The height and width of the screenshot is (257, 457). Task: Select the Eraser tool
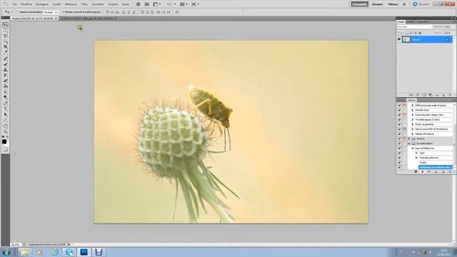coord(5,81)
